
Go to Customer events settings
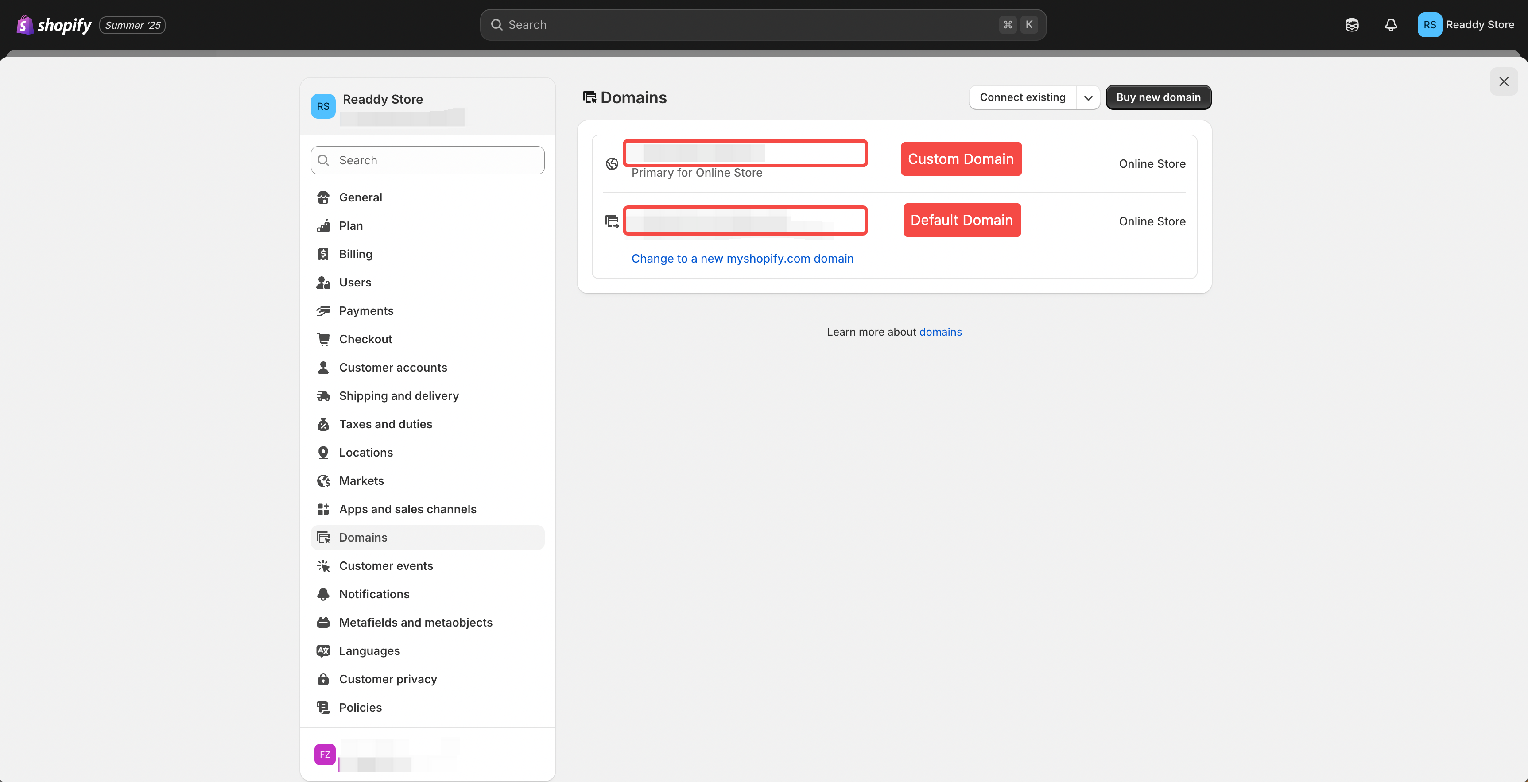click(386, 565)
